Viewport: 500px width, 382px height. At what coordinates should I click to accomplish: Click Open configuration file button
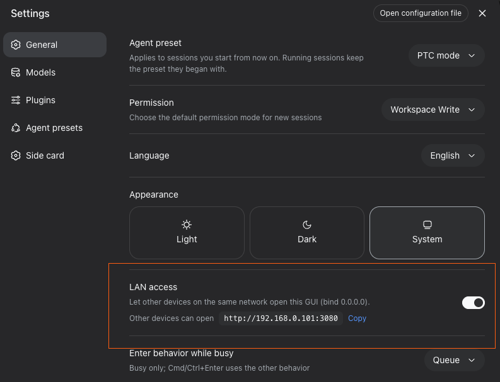421,13
